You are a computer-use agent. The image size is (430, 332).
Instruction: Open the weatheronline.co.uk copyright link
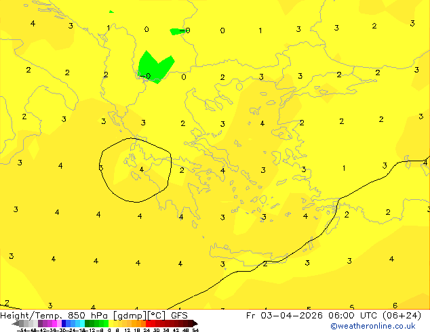pyautogui.click(x=372, y=326)
